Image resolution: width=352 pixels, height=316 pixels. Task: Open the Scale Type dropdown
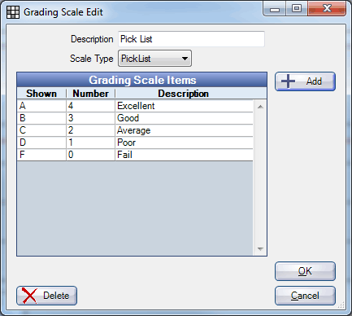(x=154, y=58)
